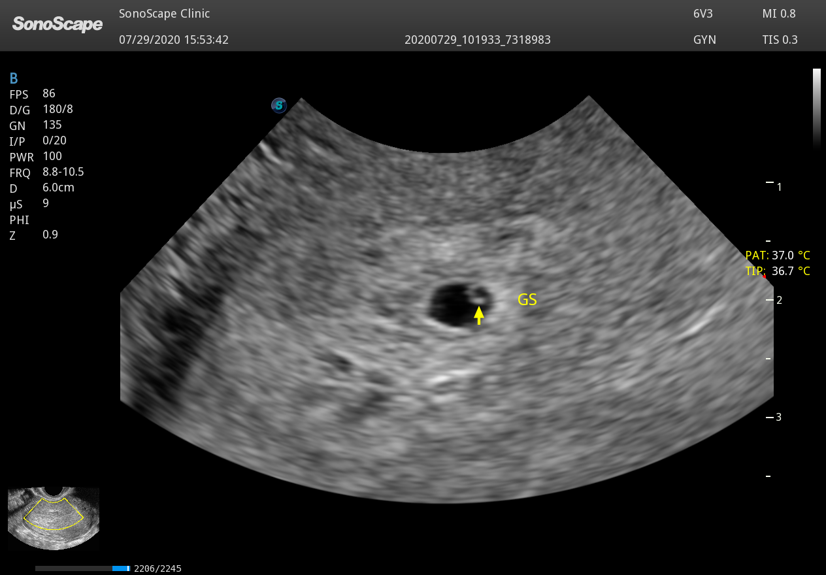Click the cine loop progress bar
This screenshot has width=826, height=575.
click(x=83, y=568)
